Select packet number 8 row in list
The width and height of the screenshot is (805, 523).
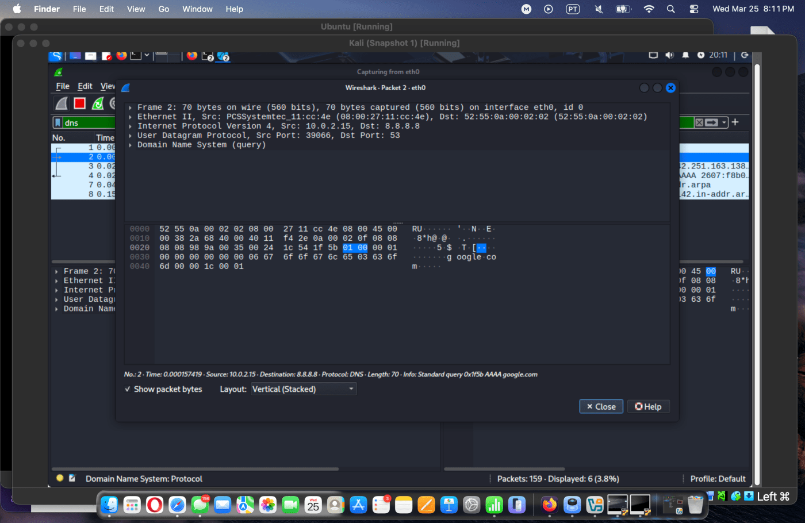pyautogui.click(x=83, y=194)
